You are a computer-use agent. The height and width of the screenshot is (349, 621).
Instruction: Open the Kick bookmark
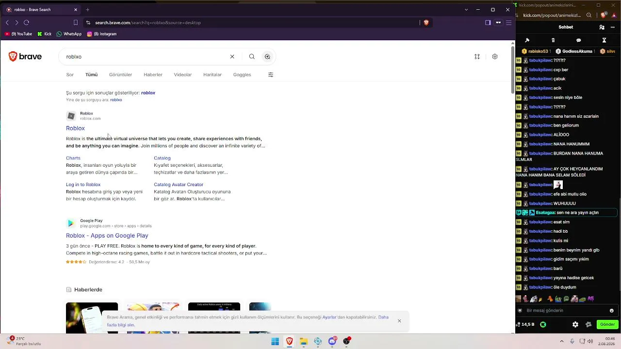(x=44, y=34)
